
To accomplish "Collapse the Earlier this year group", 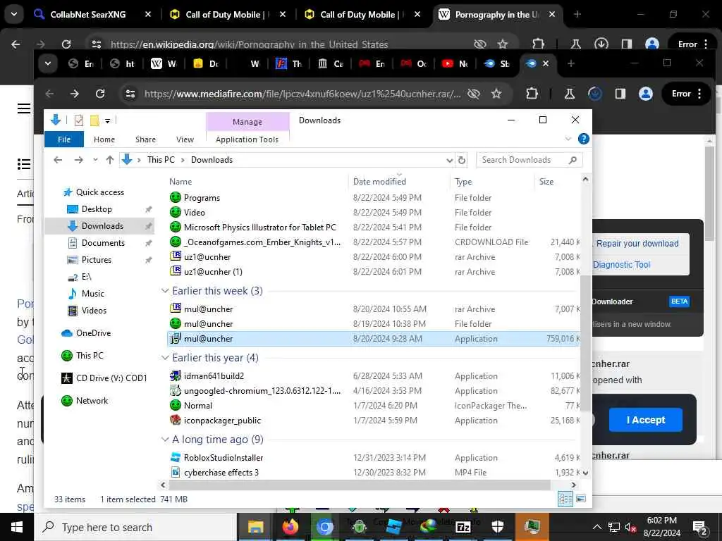I will [165, 357].
